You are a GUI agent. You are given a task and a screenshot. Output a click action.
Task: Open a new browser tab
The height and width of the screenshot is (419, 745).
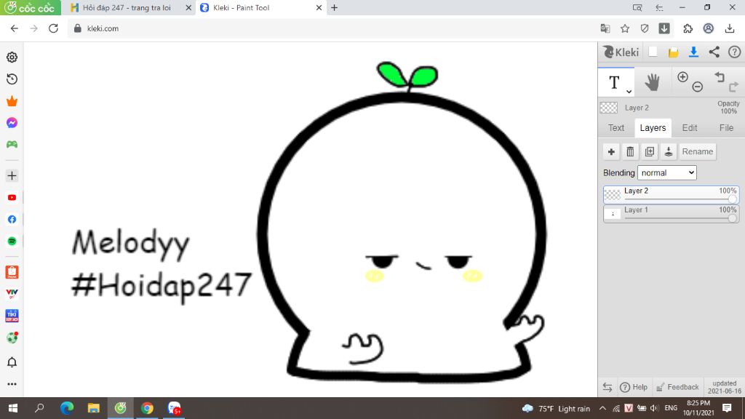pyautogui.click(x=335, y=7)
